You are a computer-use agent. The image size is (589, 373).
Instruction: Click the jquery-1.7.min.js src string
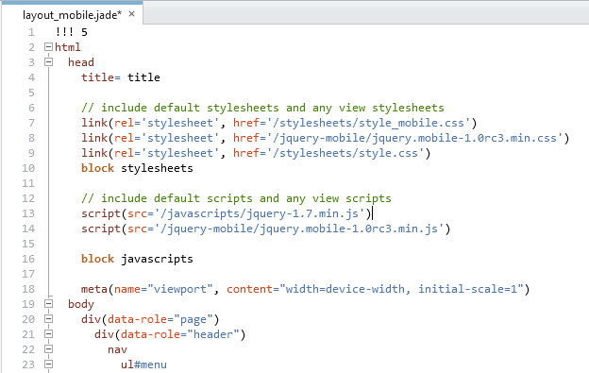[260, 213]
